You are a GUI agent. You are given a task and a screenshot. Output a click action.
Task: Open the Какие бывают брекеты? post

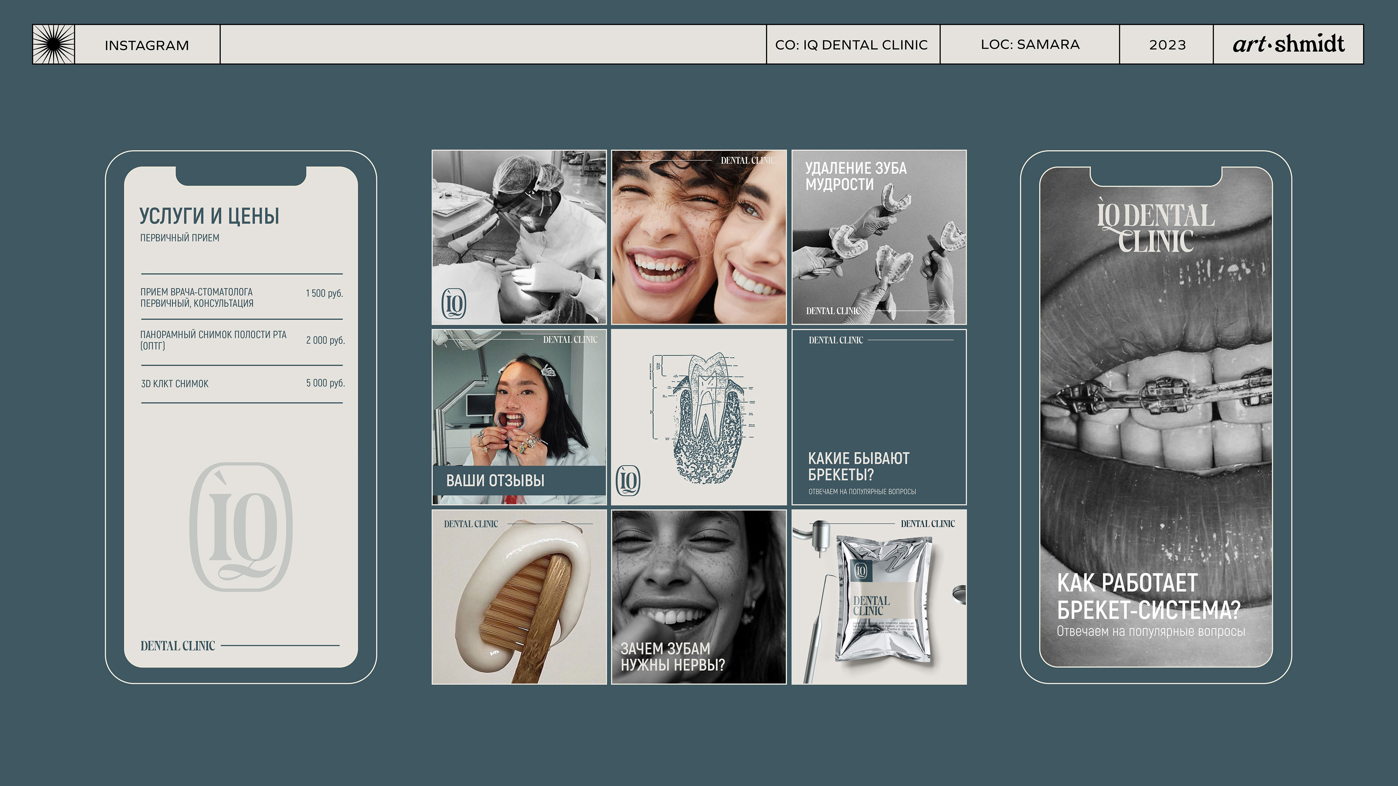(879, 417)
